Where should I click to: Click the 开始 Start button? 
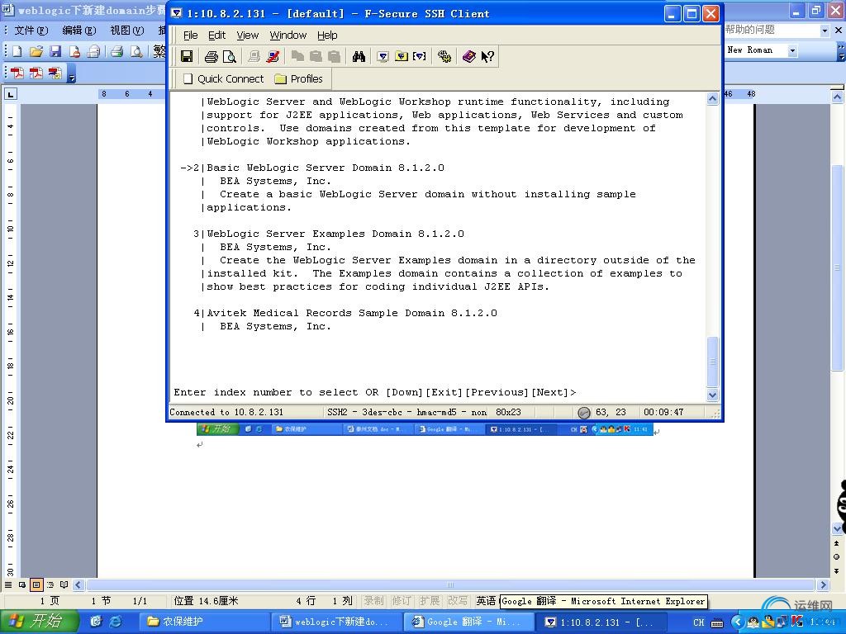coord(40,621)
